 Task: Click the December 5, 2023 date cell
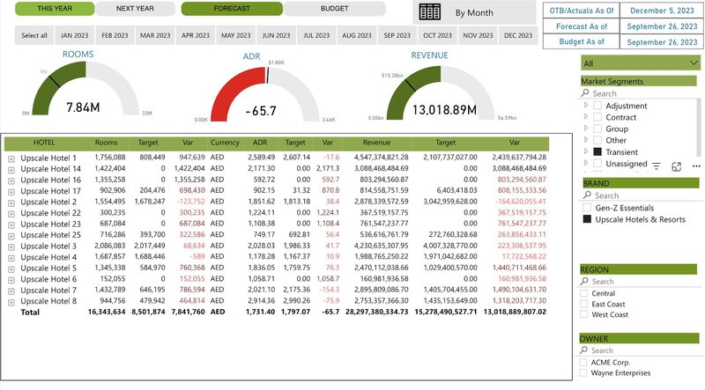click(x=662, y=11)
